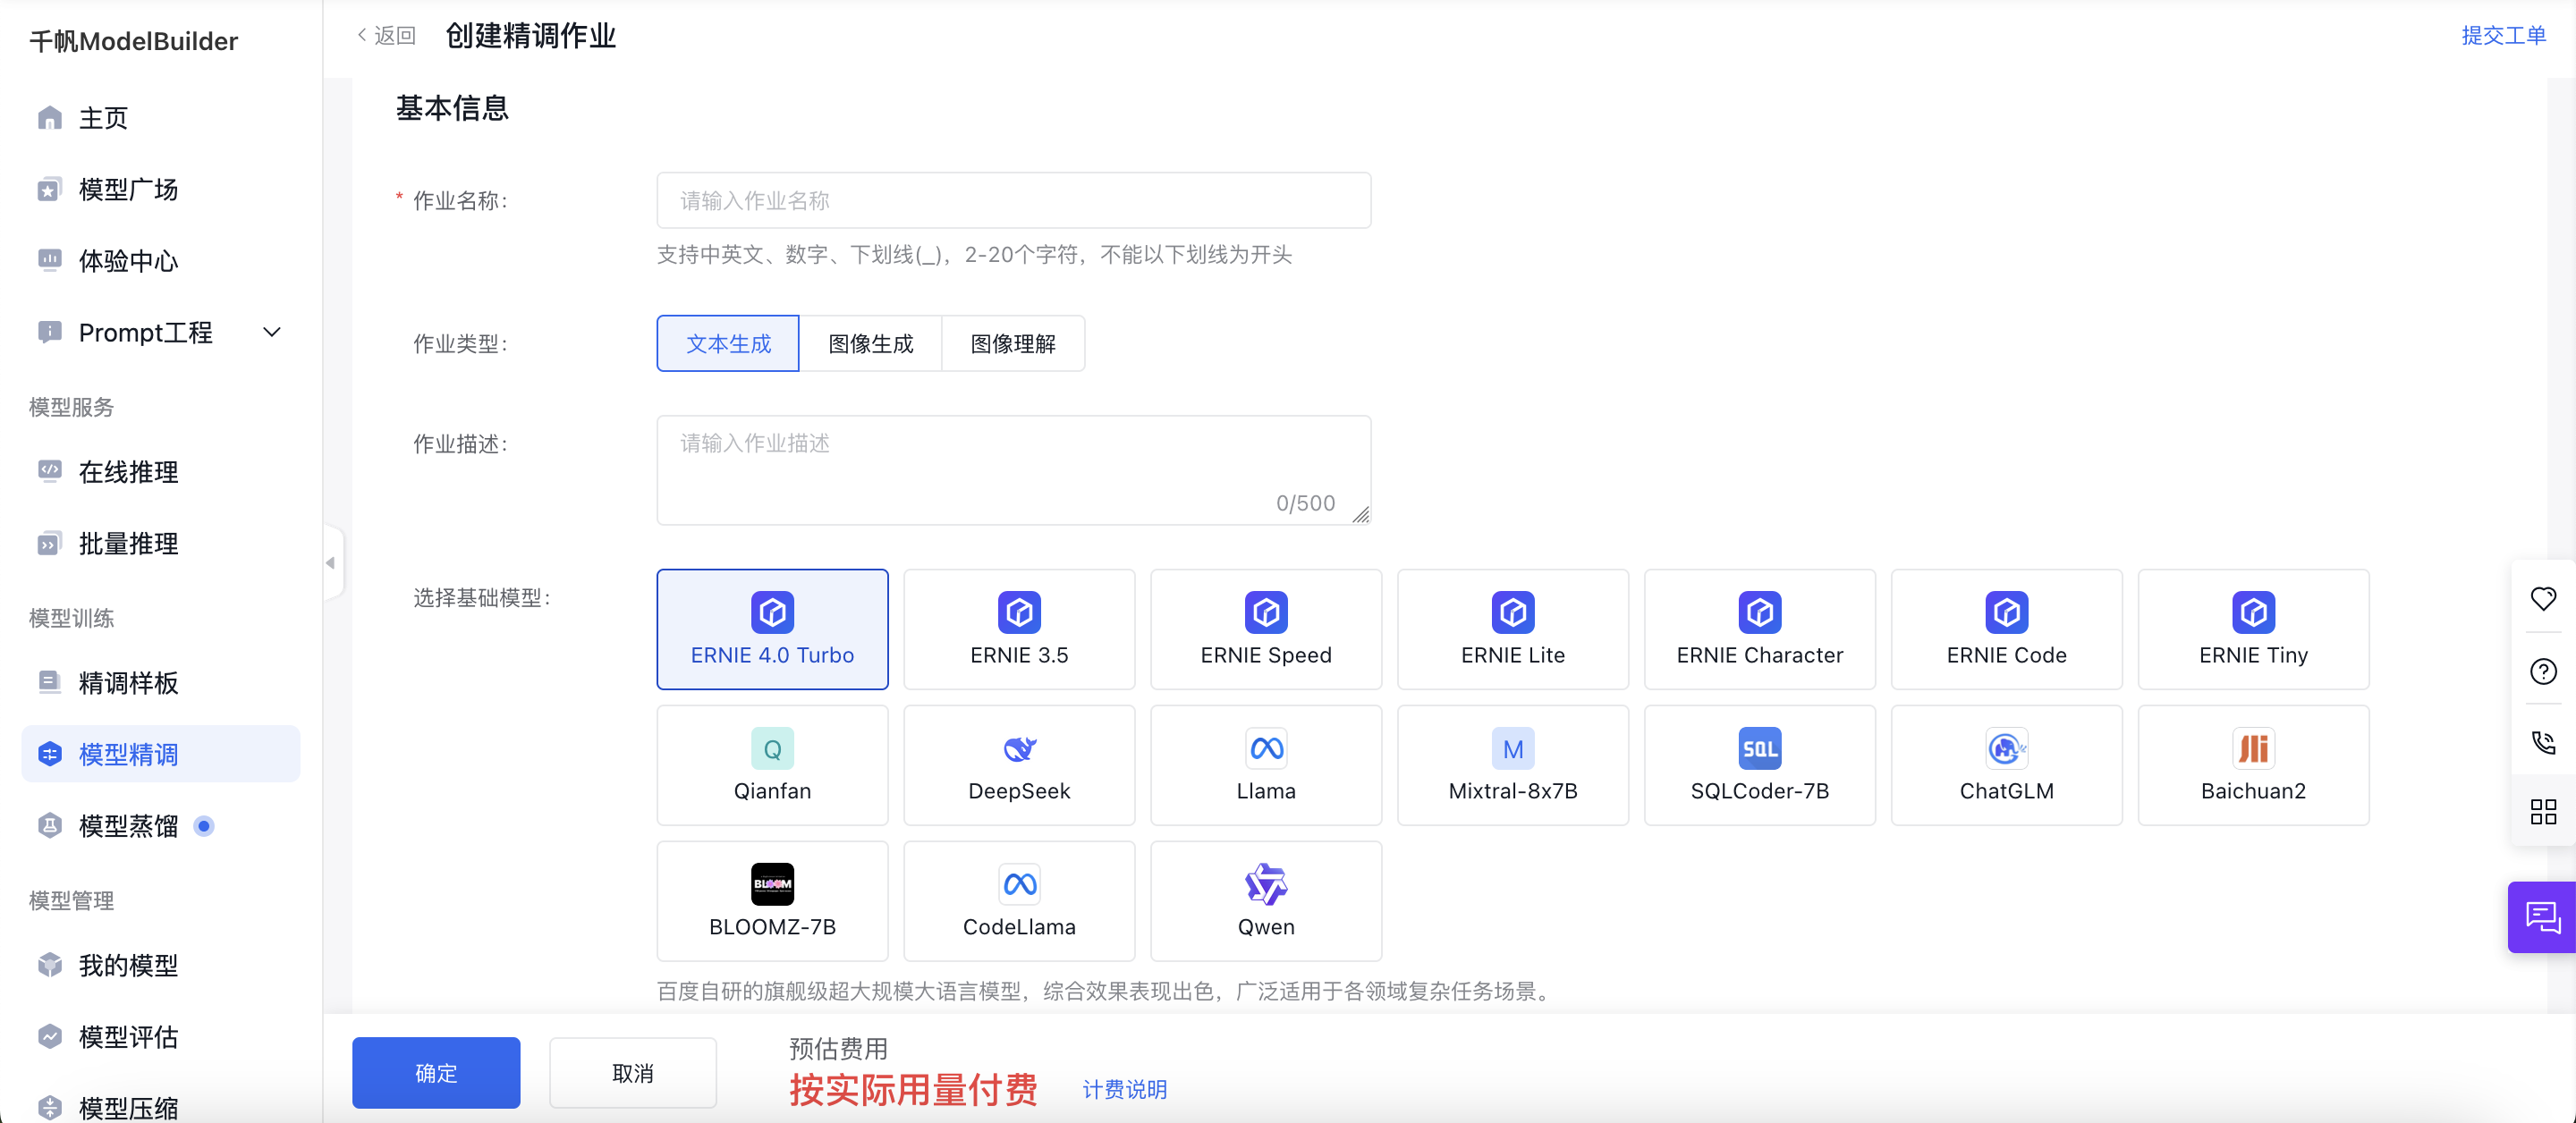Viewport: 2576px width, 1123px height.
Task: Click the 批量推理 sidebar icon
Action: pos(49,544)
